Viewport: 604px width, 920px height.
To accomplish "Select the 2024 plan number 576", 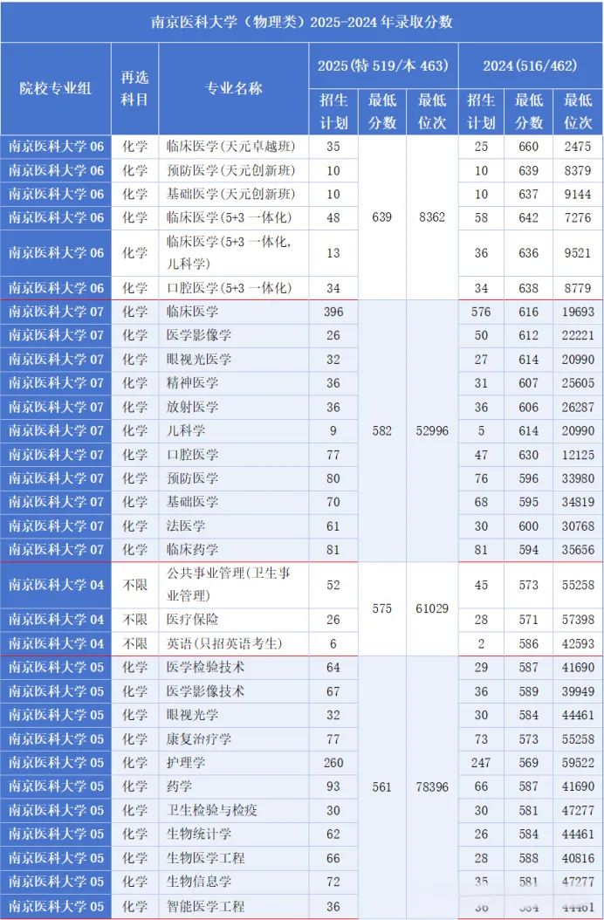I will 481,312.
